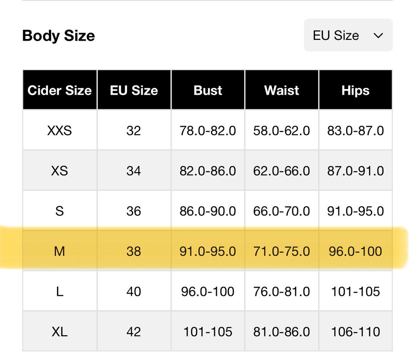
Task: Select the highlighted M size label
Action: point(60,251)
